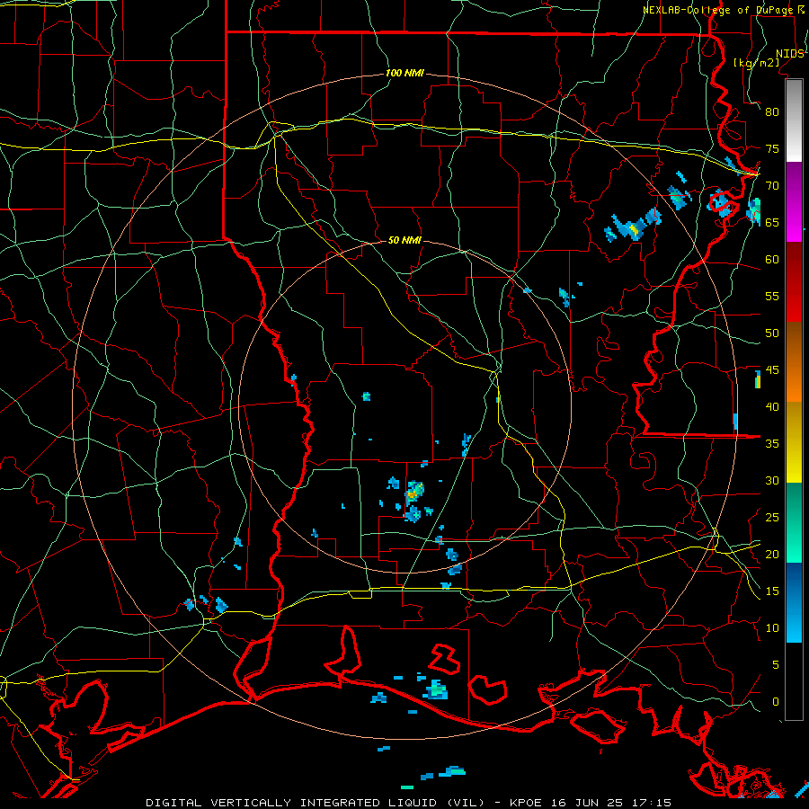Click the 25 scale value
Viewport: 809px width, 809px height.
pos(772,518)
